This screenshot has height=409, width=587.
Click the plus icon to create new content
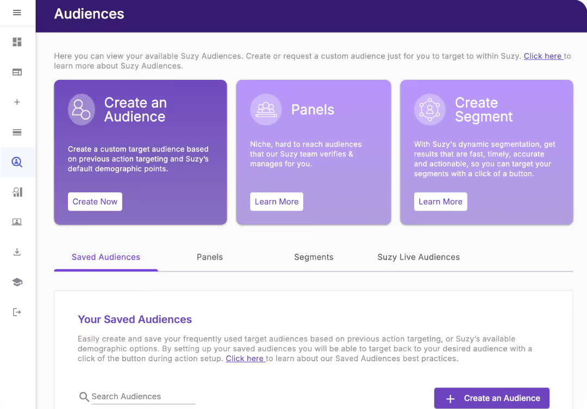(x=17, y=102)
